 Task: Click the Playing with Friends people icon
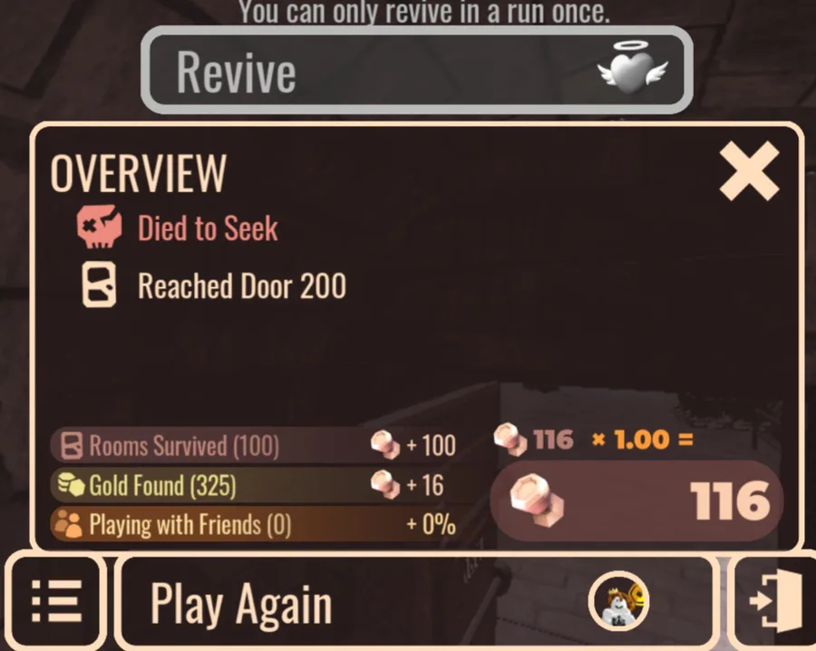coord(69,524)
